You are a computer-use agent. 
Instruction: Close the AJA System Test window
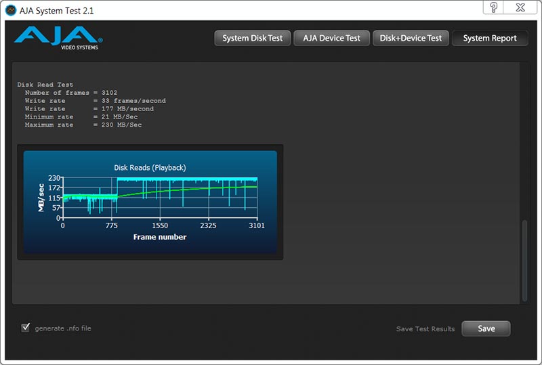click(520, 7)
